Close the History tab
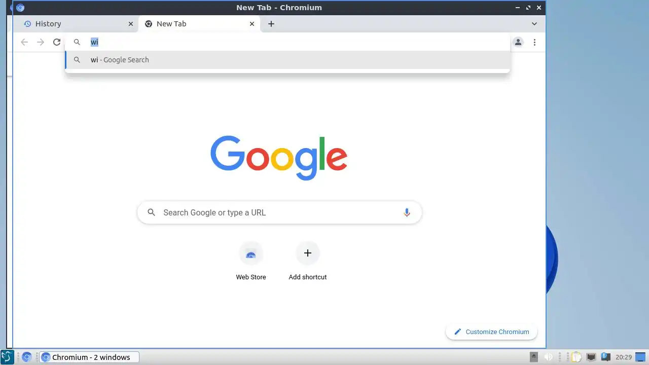Image resolution: width=649 pixels, height=365 pixels. 131,24
